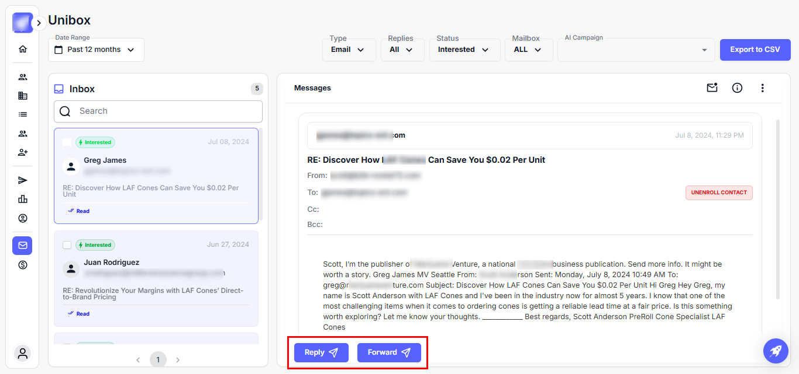This screenshot has height=374, width=799.
Task: Open the company building icon in sidebar
Action: pos(23,96)
